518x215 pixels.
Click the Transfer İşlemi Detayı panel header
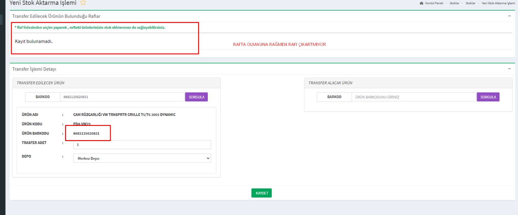point(34,69)
